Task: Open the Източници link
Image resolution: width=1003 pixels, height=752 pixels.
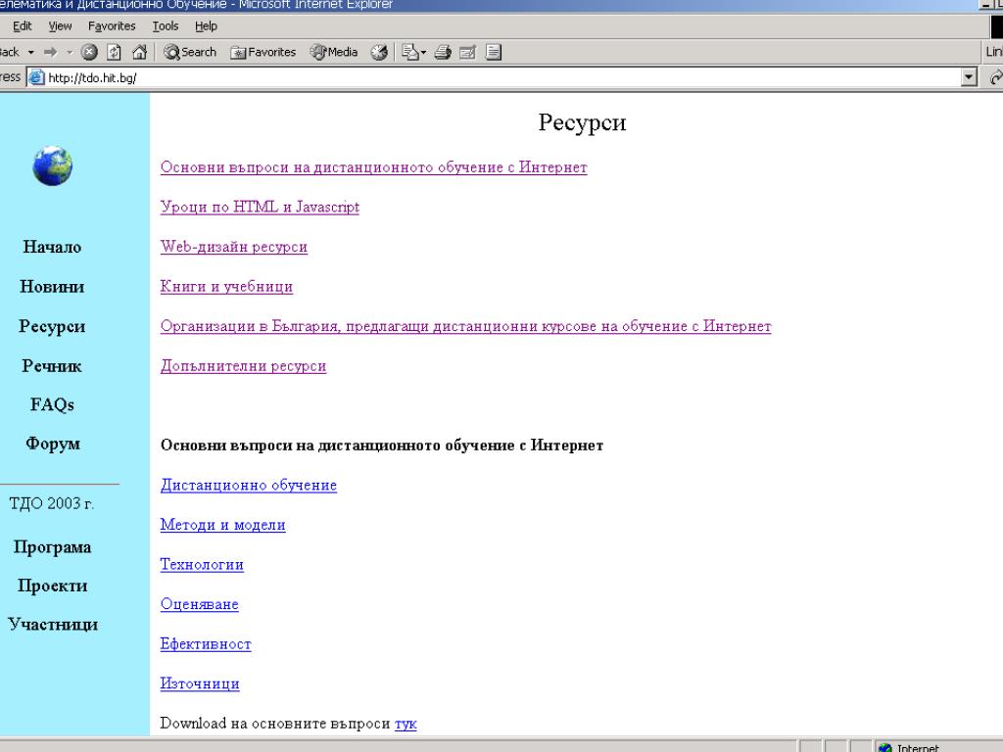Action: point(200,682)
